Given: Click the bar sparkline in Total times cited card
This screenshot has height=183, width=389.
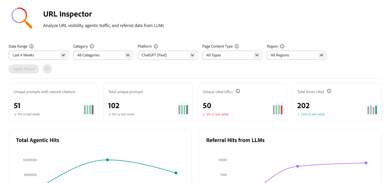Looking at the screenshot, I should [x=372, y=110].
